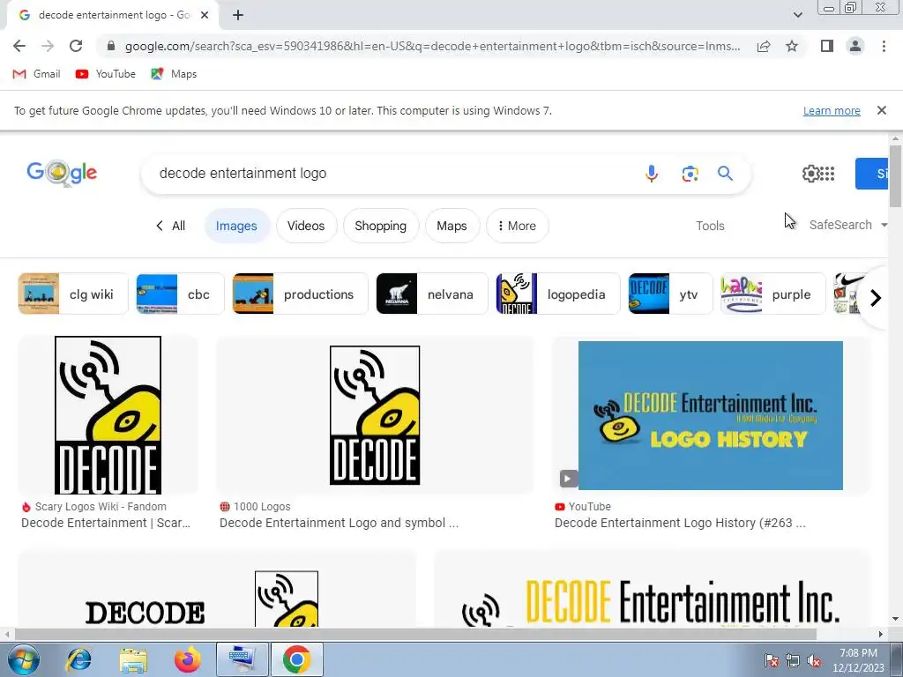903x677 pixels.
Task: Dismiss the Chrome updates notification bar
Action: 881,110
